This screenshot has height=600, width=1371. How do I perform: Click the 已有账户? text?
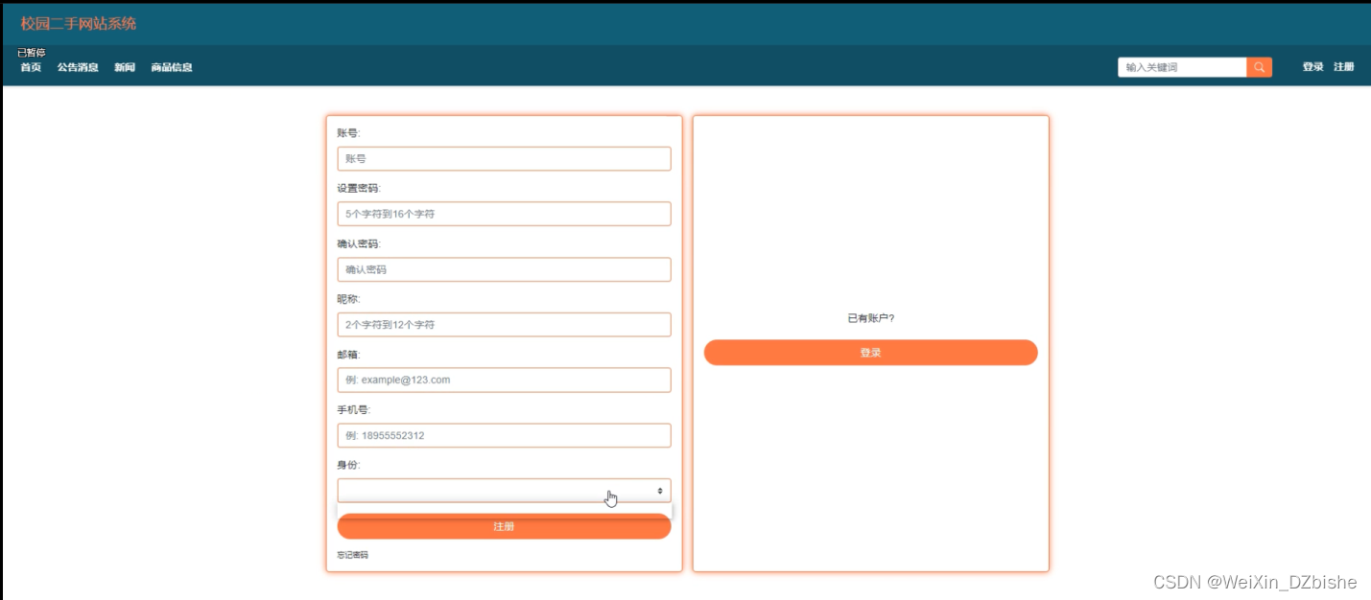870,318
